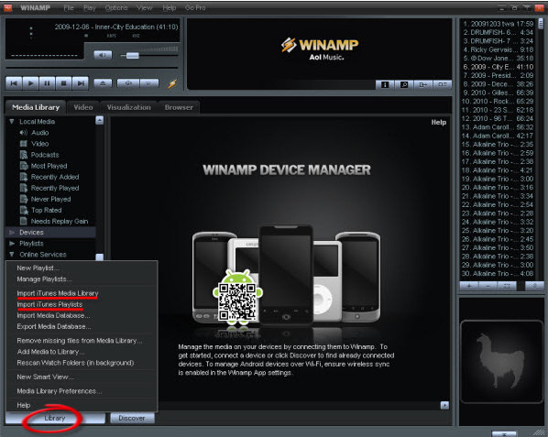Stop the playback
This screenshot has width=548, height=437.
click(63, 83)
